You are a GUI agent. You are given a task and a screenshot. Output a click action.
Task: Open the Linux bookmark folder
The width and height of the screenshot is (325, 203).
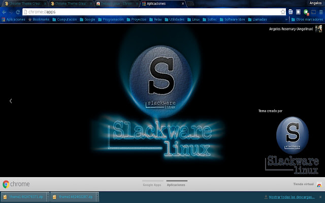[193, 19]
